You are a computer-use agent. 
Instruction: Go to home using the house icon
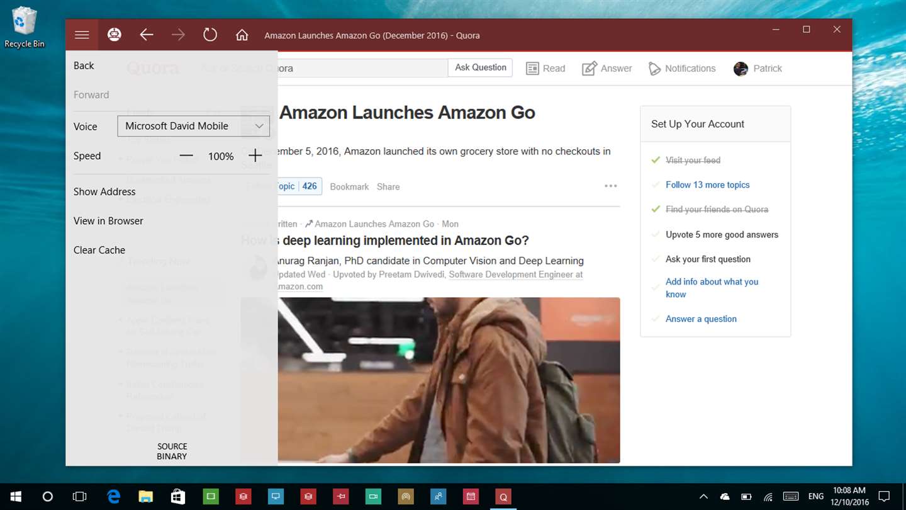tap(242, 35)
